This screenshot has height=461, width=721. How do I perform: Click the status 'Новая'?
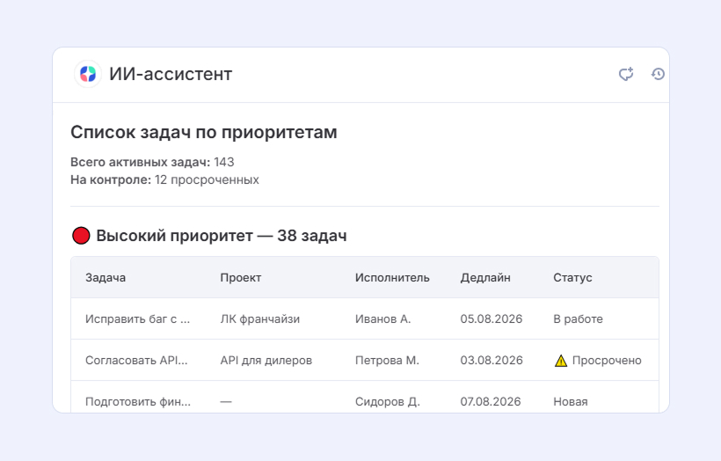(x=570, y=402)
